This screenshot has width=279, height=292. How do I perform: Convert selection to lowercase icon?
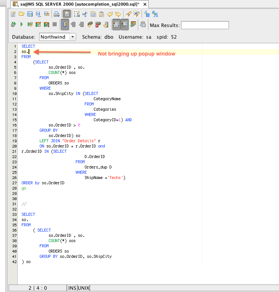click(147, 14)
